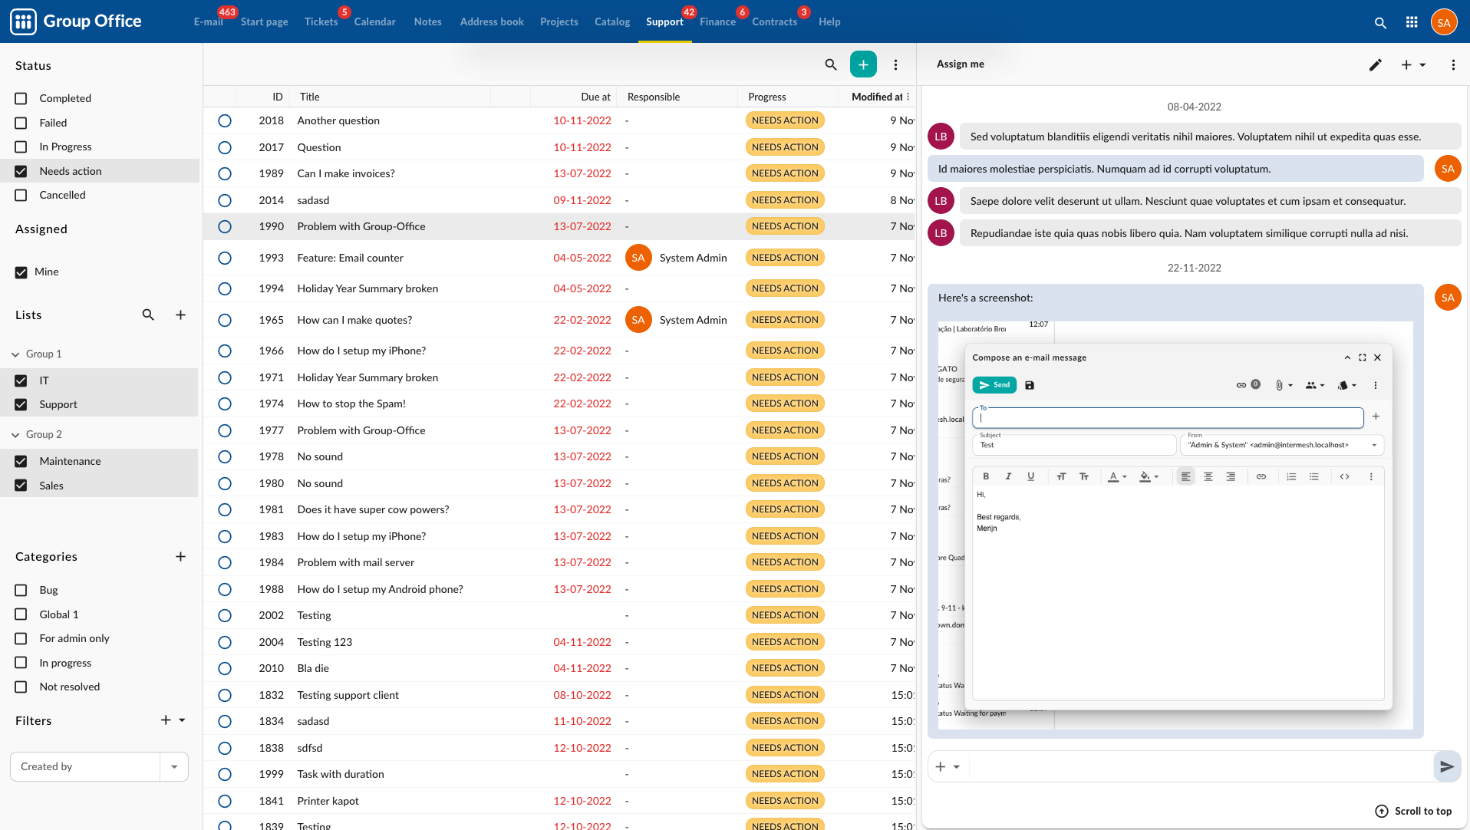Open the detail panel three-dot menu
Screen dimensions: 1470x830
[x=1453, y=65]
